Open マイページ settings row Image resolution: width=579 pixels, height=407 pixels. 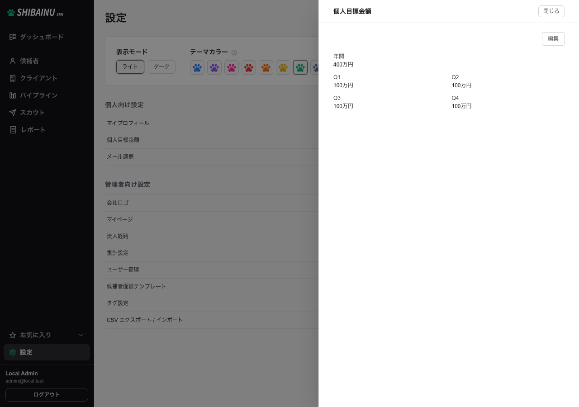[x=212, y=220]
